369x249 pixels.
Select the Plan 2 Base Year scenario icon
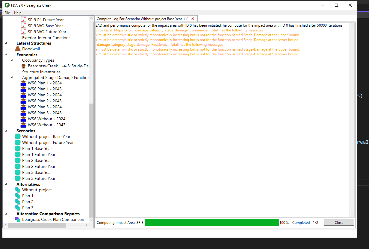click(17, 160)
